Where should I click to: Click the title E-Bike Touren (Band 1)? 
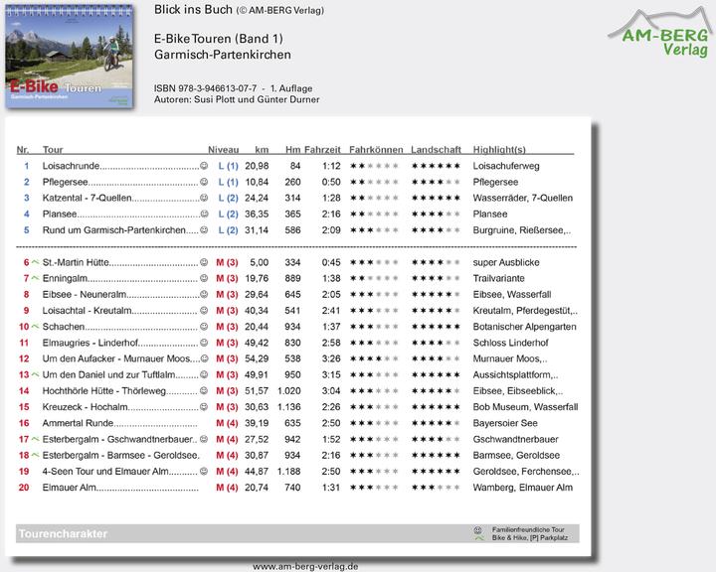coord(218,39)
